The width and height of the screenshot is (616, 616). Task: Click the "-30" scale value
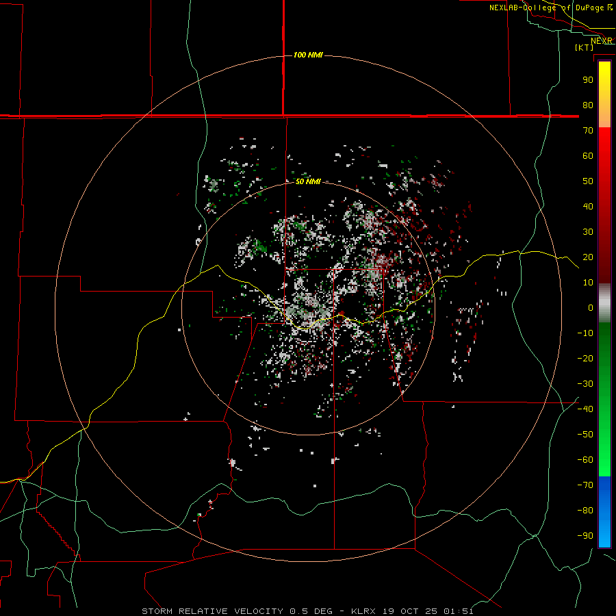(x=585, y=384)
